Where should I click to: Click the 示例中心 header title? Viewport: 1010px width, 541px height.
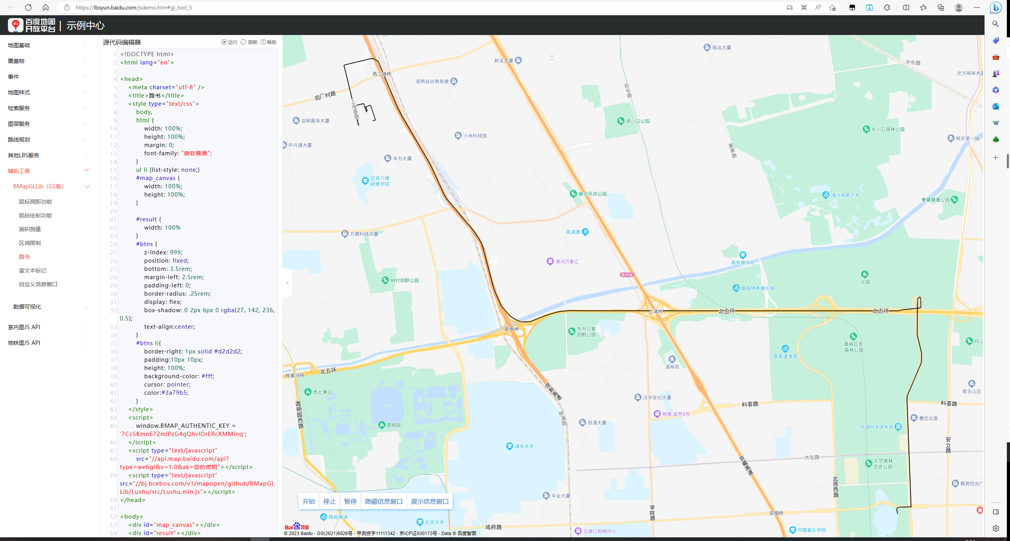tap(85, 26)
